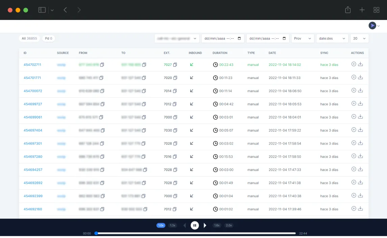387x238 pixels.
Task: Select the All 36855 filter tab
Action: tap(29, 38)
